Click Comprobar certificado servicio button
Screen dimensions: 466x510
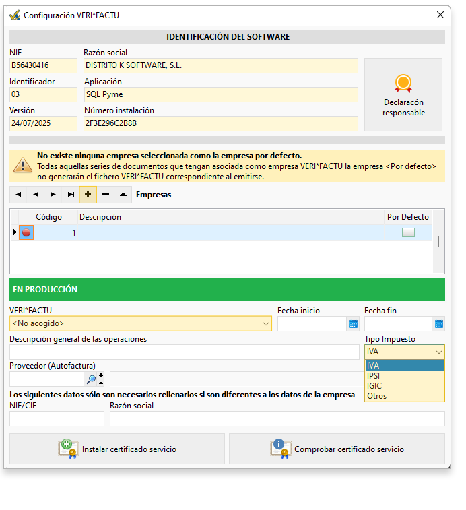coord(337,449)
